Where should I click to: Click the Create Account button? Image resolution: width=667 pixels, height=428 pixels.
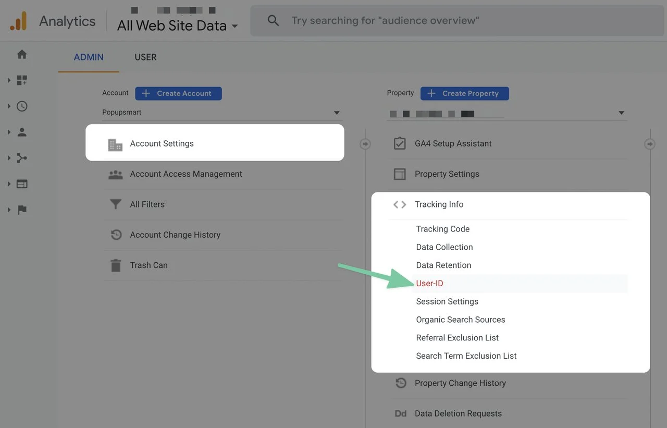(178, 93)
